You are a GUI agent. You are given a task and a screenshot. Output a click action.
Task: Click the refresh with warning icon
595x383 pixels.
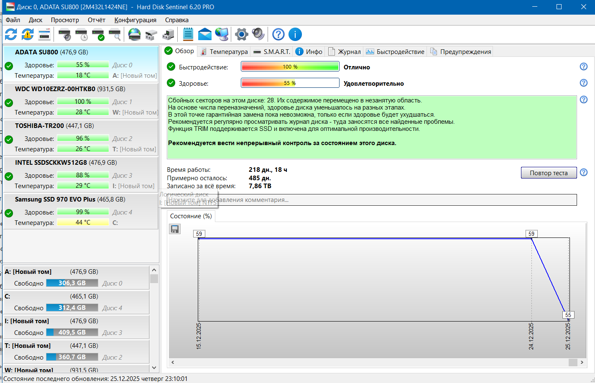point(28,34)
